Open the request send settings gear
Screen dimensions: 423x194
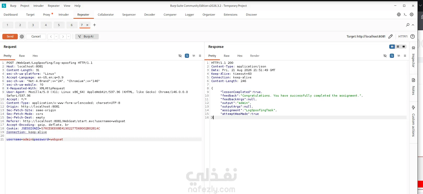click(x=22, y=36)
